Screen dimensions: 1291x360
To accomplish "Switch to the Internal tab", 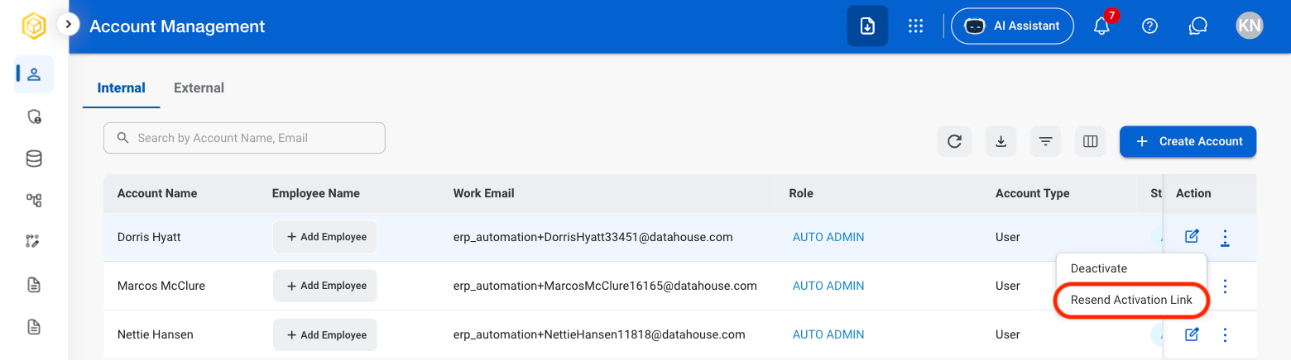I will pos(122,88).
